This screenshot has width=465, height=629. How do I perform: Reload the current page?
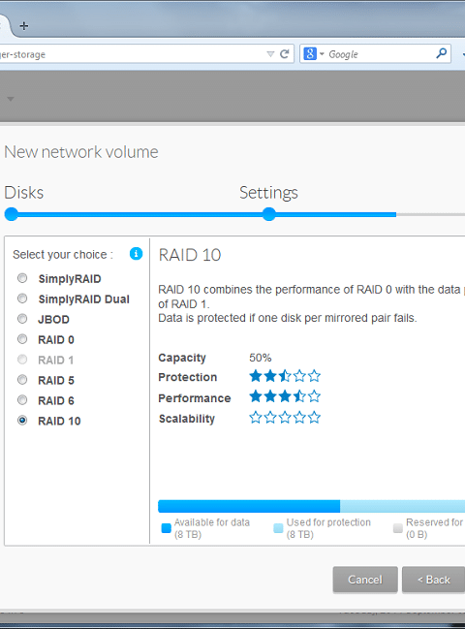click(x=284, y=54)
